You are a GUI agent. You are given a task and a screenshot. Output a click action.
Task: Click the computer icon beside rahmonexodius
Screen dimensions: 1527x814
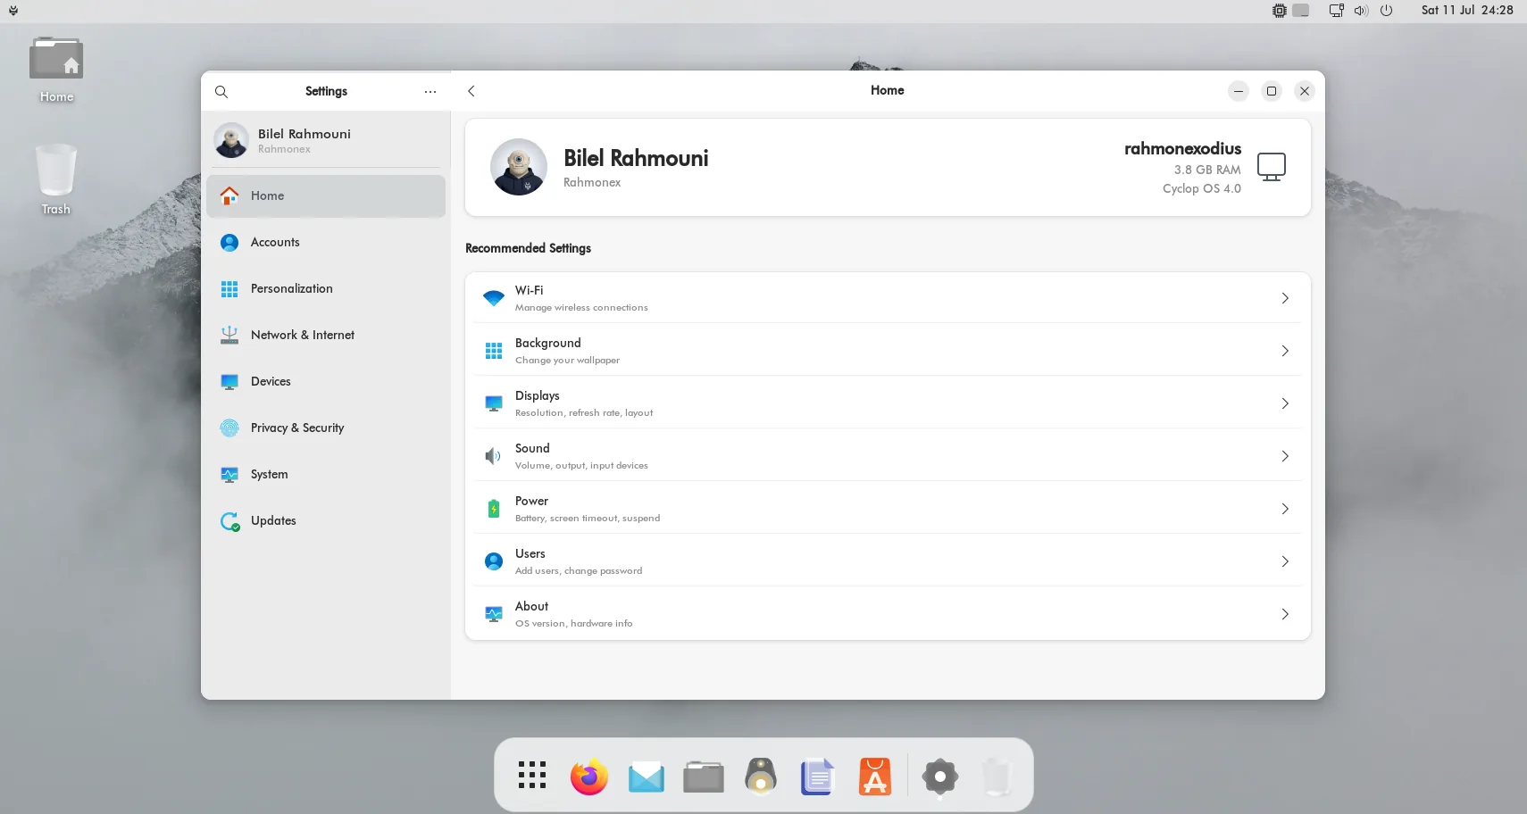click(x=1272, y=167)
